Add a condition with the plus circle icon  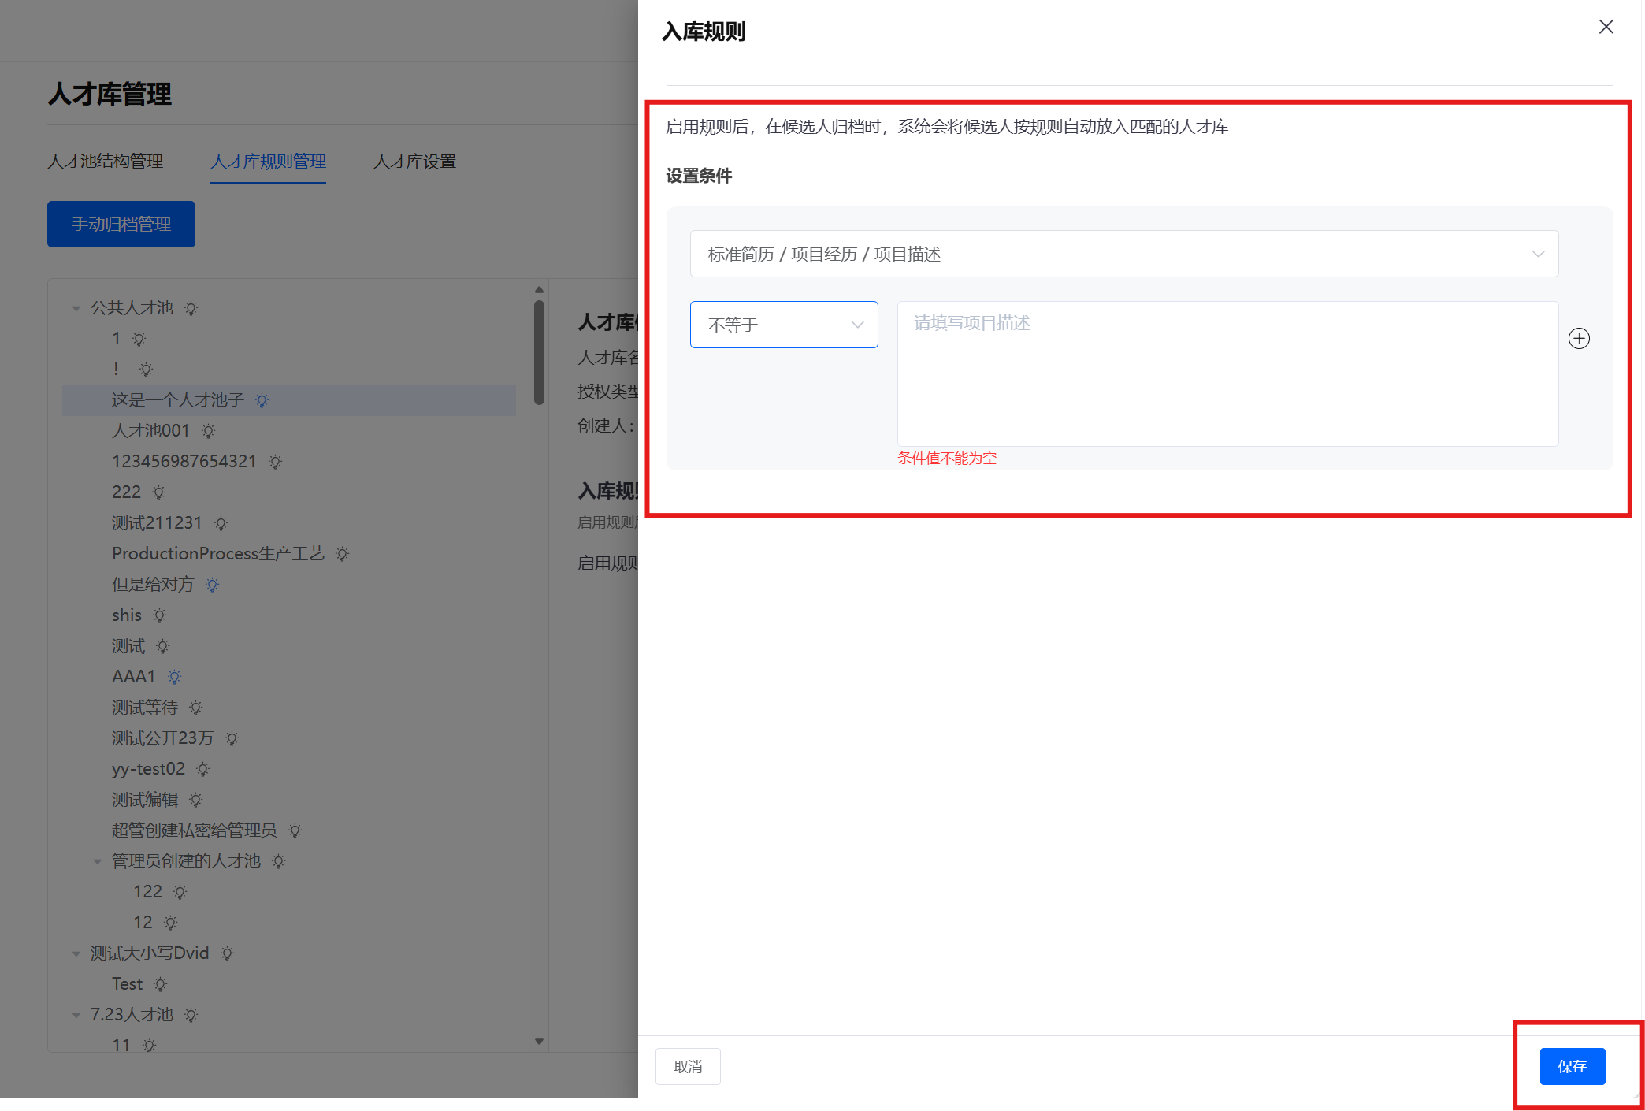point(1579,339)
